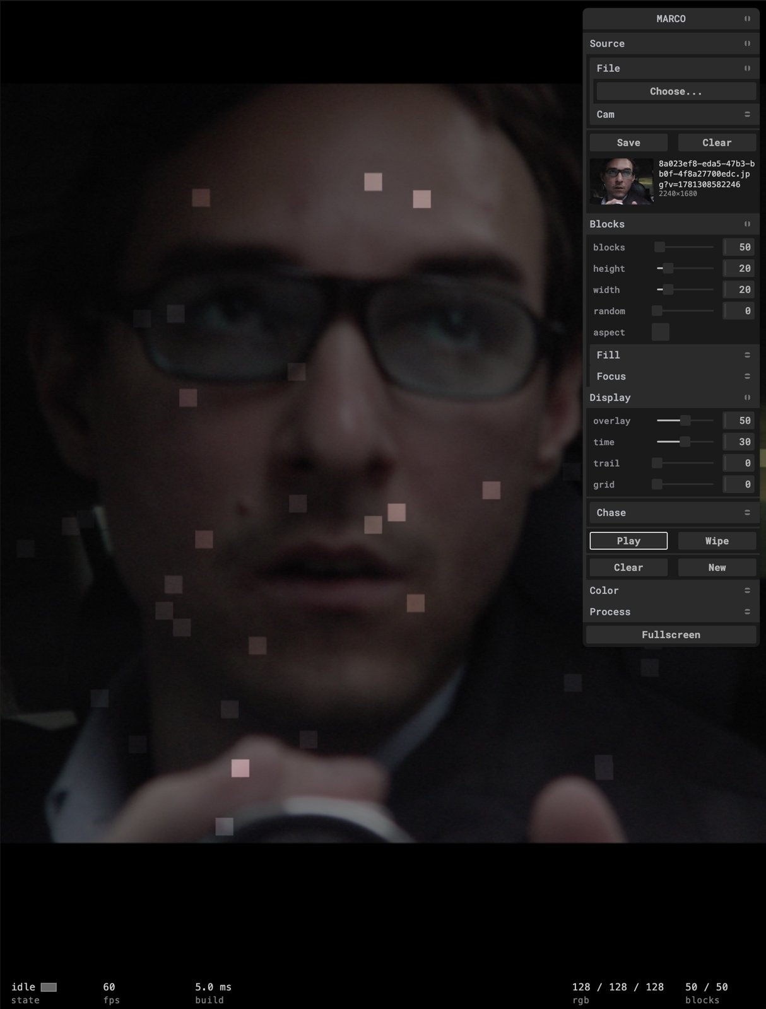Image resolution: width=766 pixels, height=1009 pixels.
Task: Edit the grid value field
Action: click(739, 484)
